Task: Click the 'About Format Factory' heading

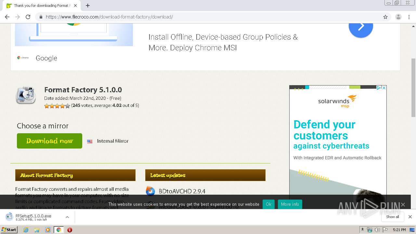Action: pyautogui.click(x=46, y=175)
